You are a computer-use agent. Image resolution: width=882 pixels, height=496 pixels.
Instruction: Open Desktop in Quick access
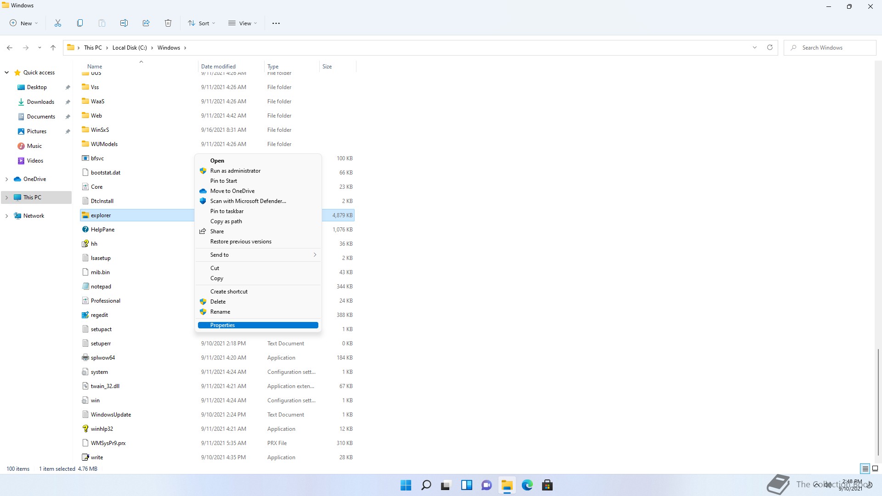tap(37, 87)
